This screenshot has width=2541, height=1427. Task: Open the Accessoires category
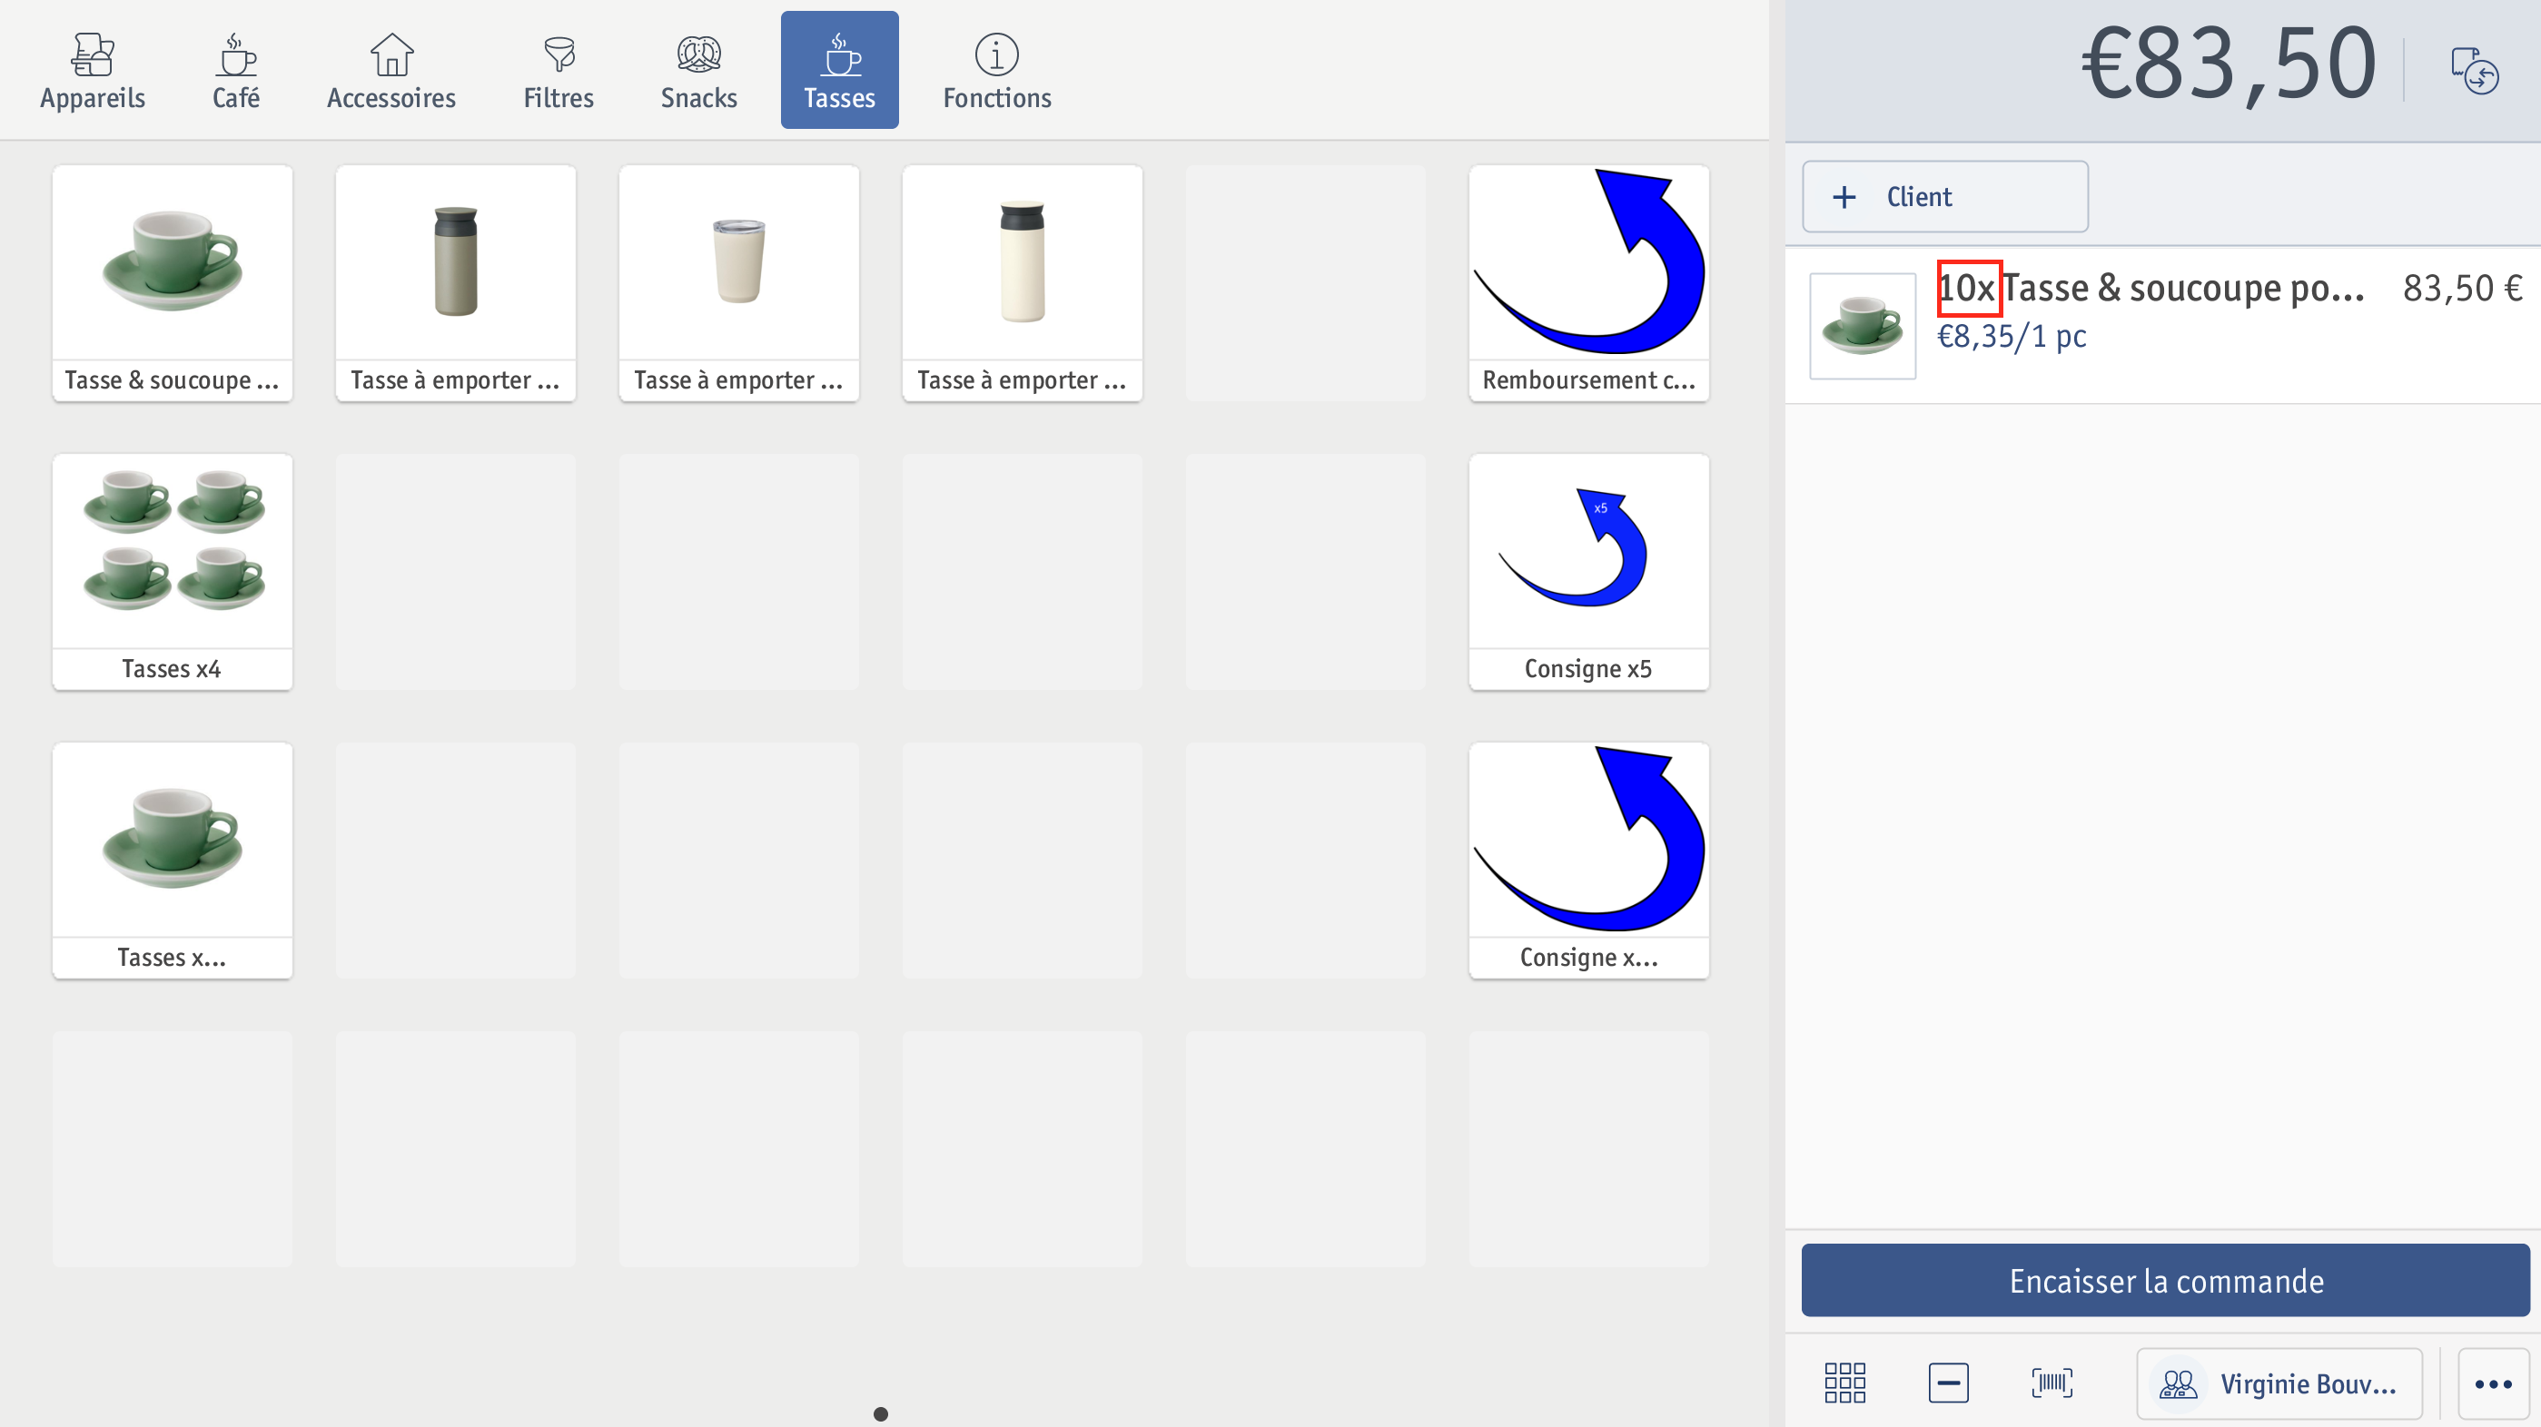coord(391,70)
